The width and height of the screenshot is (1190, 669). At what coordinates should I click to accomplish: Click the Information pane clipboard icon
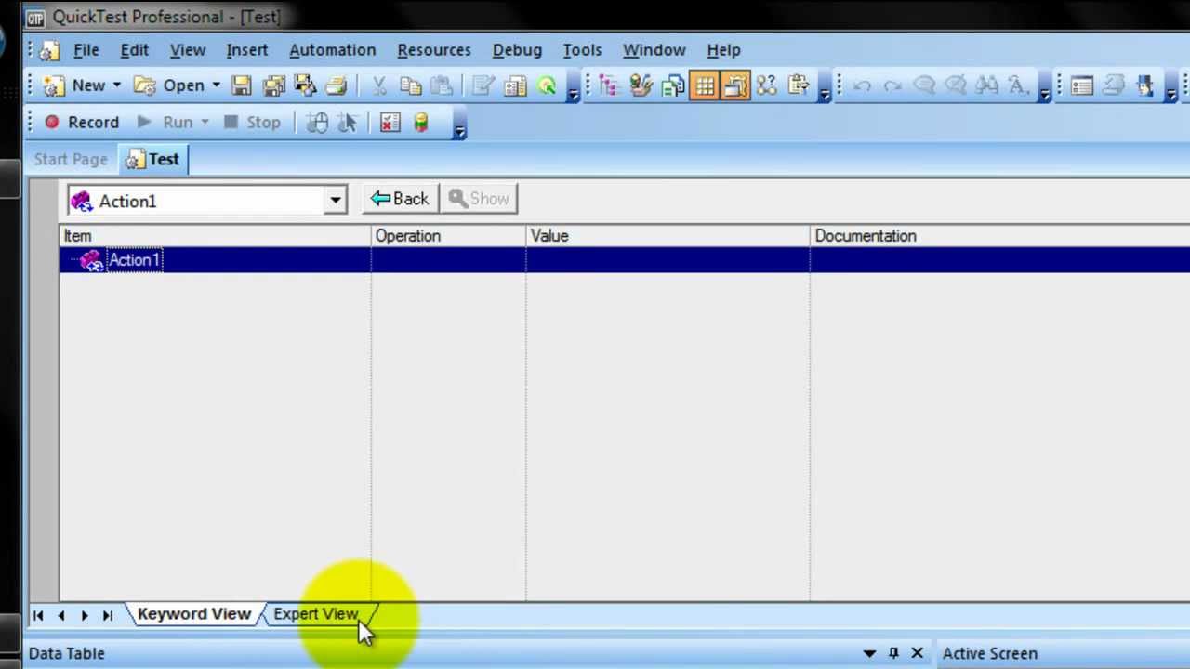tap(798, 85)
